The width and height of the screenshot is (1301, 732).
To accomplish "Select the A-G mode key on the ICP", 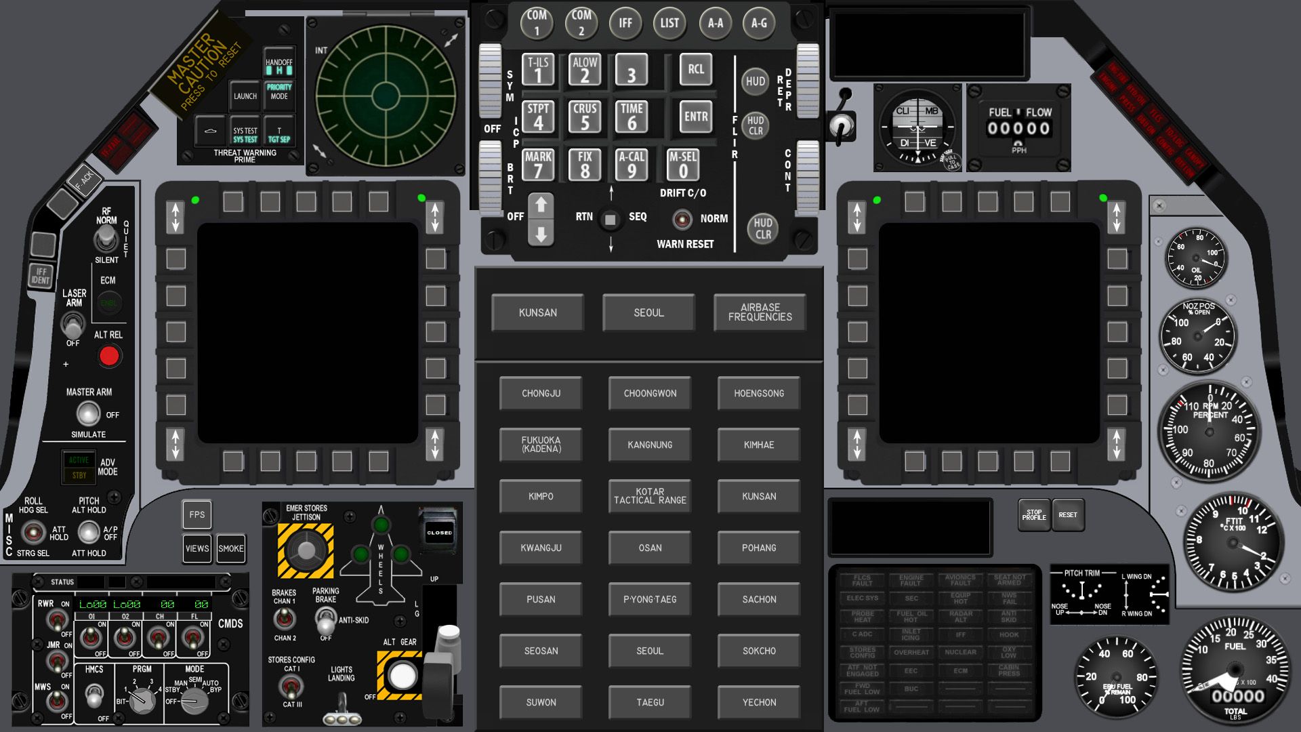I will (760, 22).
